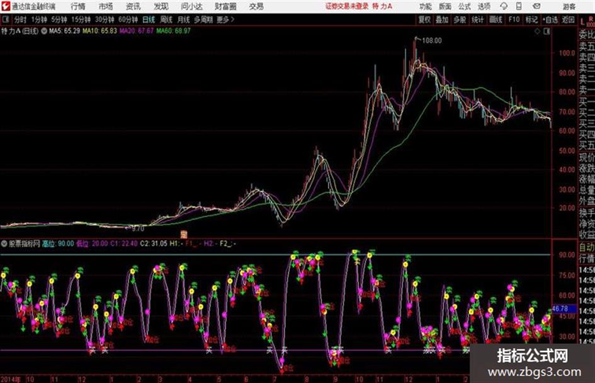Click the 复权 toolbar button
The image size is (595, 383).
[x=424, y=19]
